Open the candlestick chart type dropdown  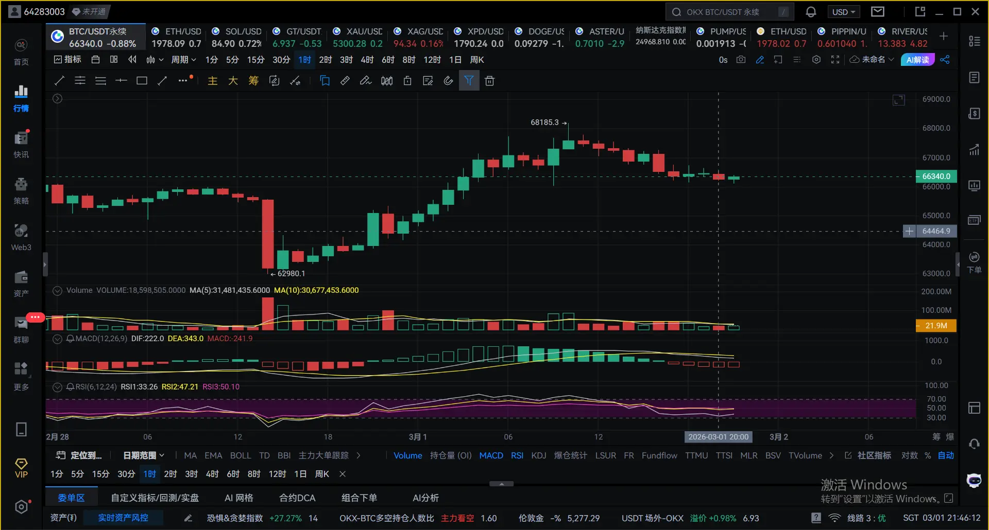pyautogui.click(x=155, y=60)
